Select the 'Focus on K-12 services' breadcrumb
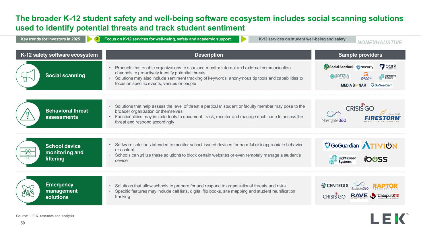This screenshot has width=421, height=236. (x=168, y=39)
